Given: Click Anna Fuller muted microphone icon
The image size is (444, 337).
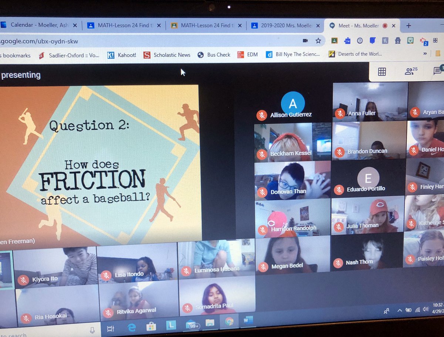Looking at the screenshot, I should click(x=340, y=113).
